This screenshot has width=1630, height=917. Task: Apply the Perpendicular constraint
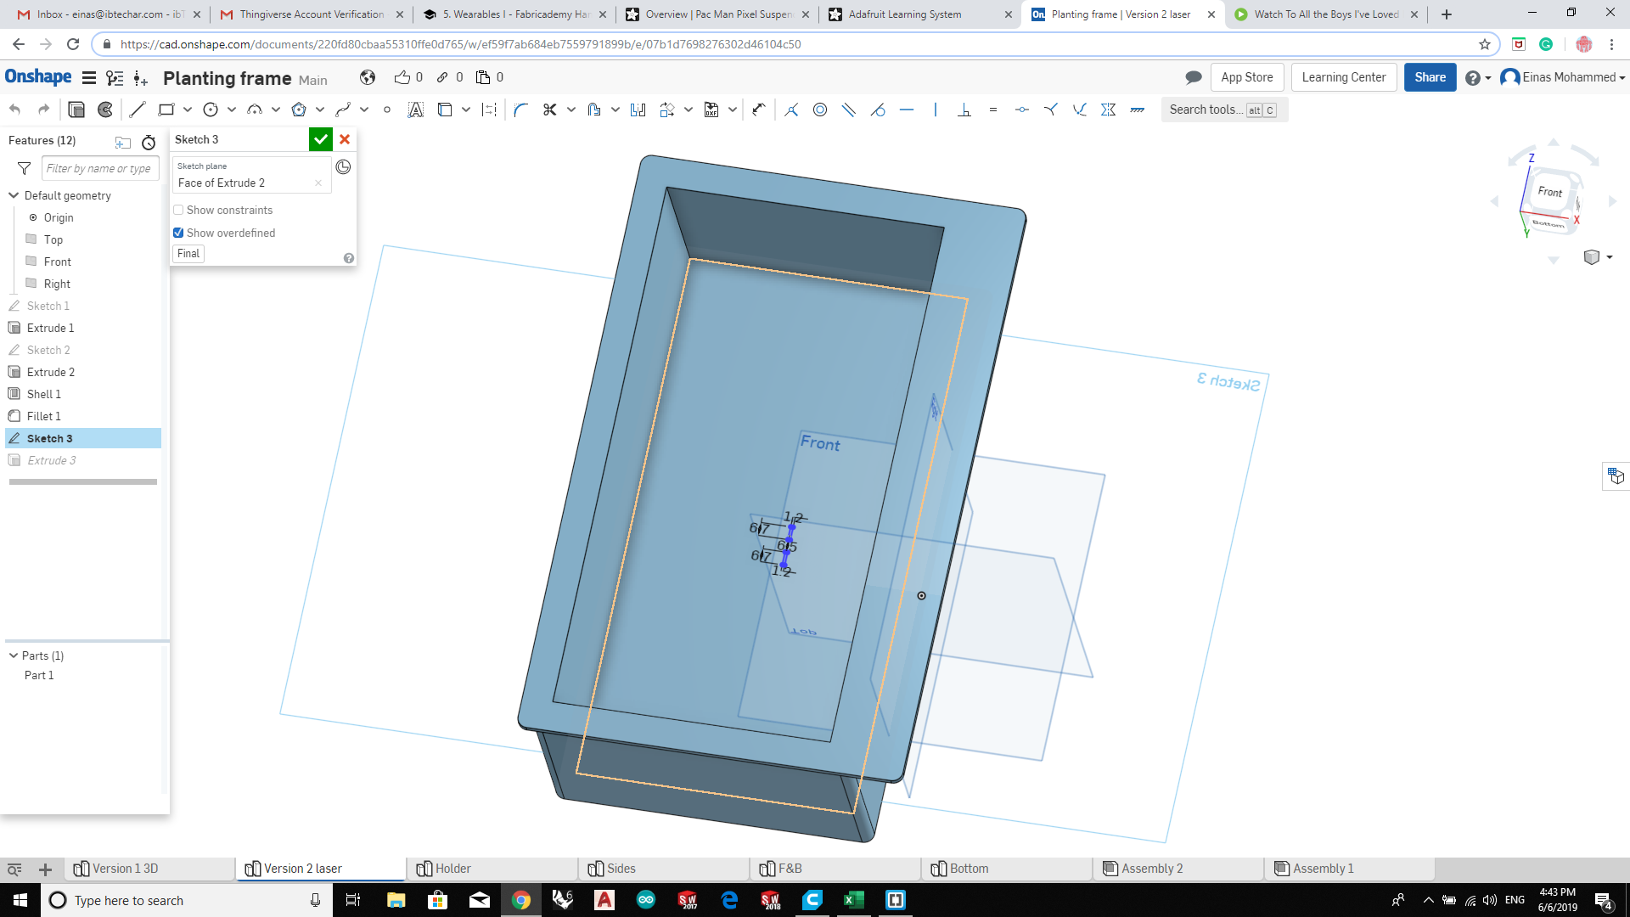click(x=964, y=110)
